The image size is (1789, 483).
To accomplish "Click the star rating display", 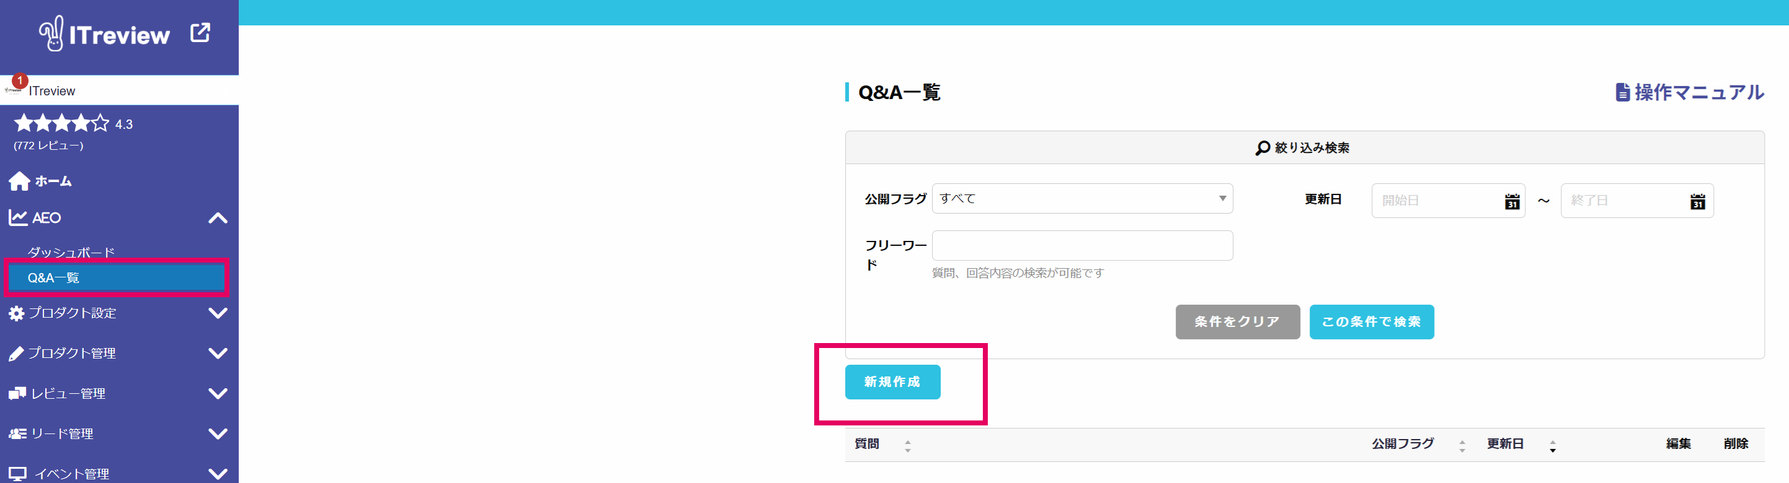I will tap(62, 123).
